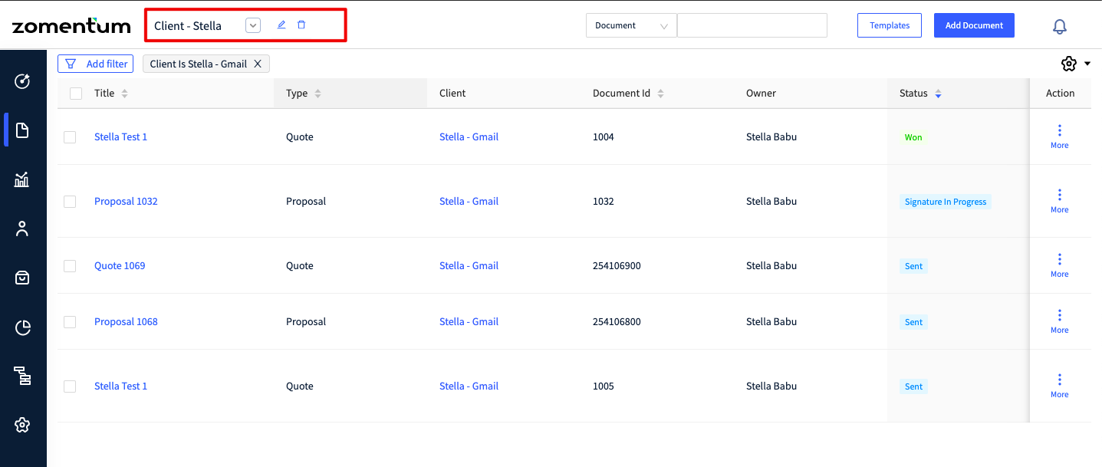1102x467 pixels.
Task: Open the reports pie chart icon in sidebar
Action: 22,328
